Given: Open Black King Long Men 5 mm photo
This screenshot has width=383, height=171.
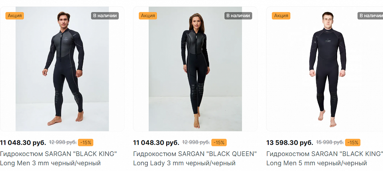Looking at the screenshot, I should coord(325,69).
